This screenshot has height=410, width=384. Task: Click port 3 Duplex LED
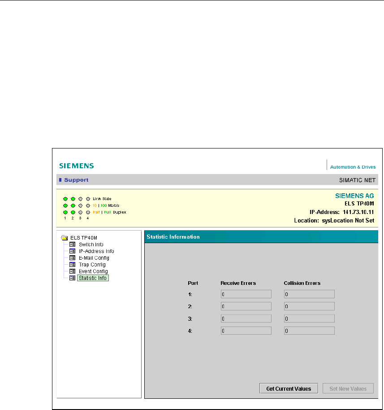pos(81,212)
